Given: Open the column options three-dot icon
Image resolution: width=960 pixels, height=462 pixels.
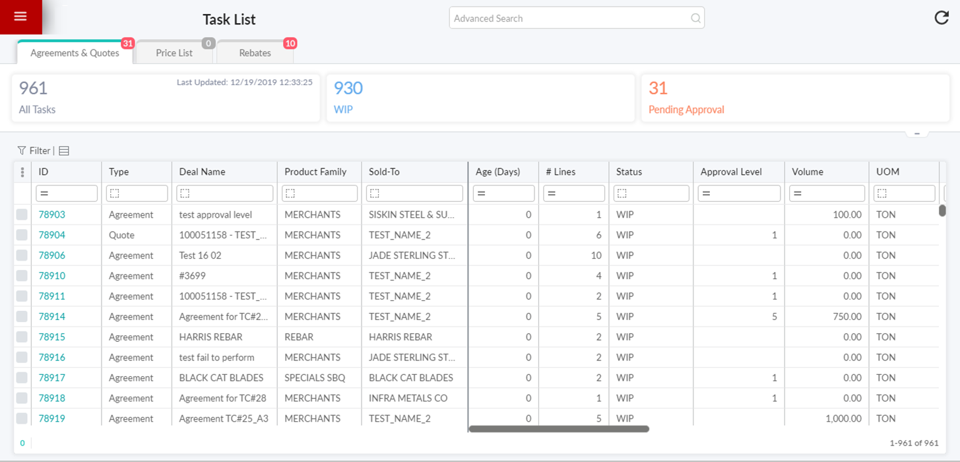Looking at the screenshot, I should point(22,172).
